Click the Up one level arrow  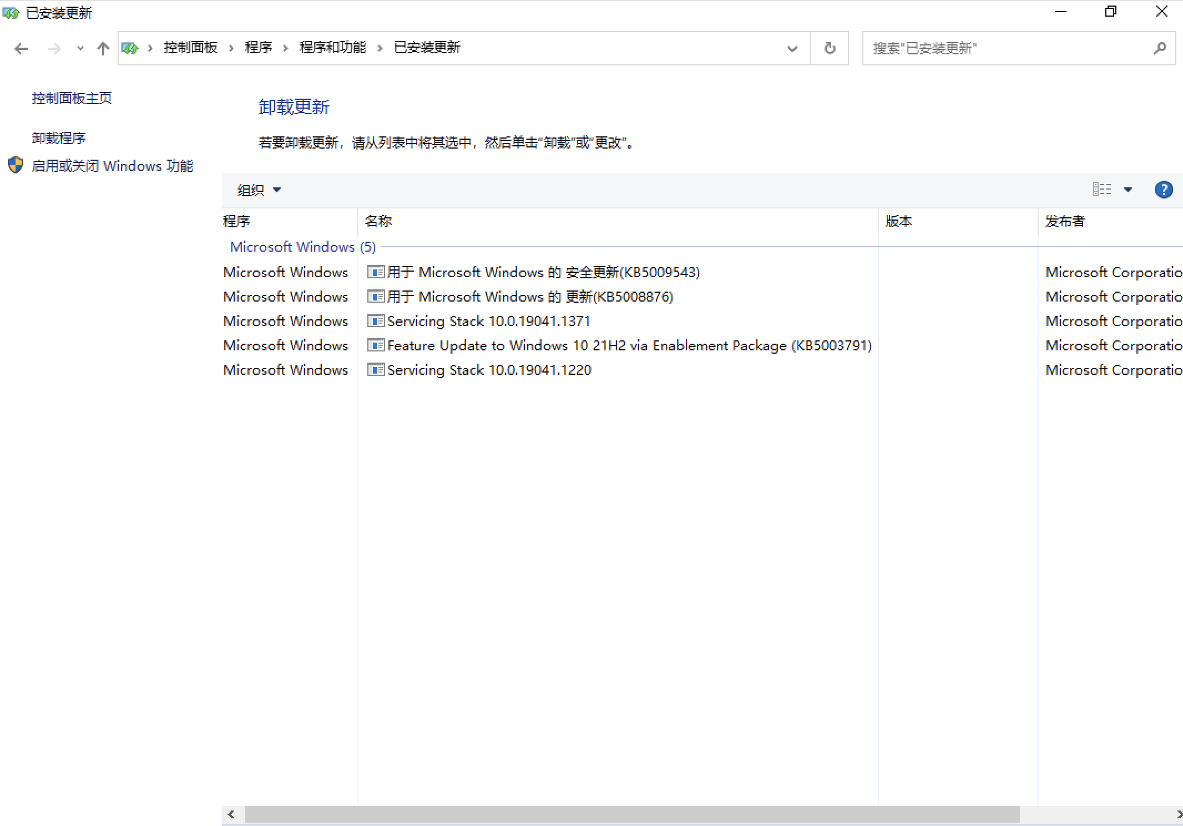tap(103, 49)
